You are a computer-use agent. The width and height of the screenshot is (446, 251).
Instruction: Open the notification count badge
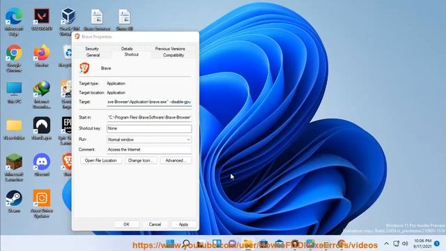[x=437, y=243]
